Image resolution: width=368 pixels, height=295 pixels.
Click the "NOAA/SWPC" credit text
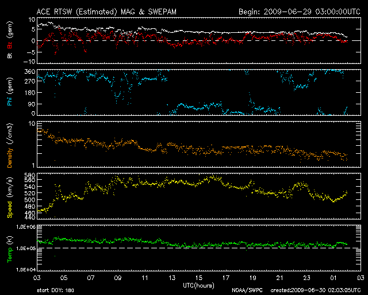click(x=247, y=290)
